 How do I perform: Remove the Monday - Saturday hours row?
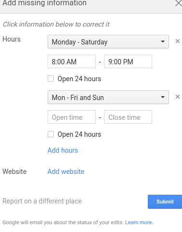click(178, 41)
